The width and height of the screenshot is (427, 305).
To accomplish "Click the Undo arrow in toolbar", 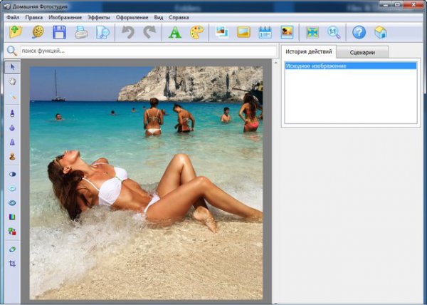I will click(128, 32).
